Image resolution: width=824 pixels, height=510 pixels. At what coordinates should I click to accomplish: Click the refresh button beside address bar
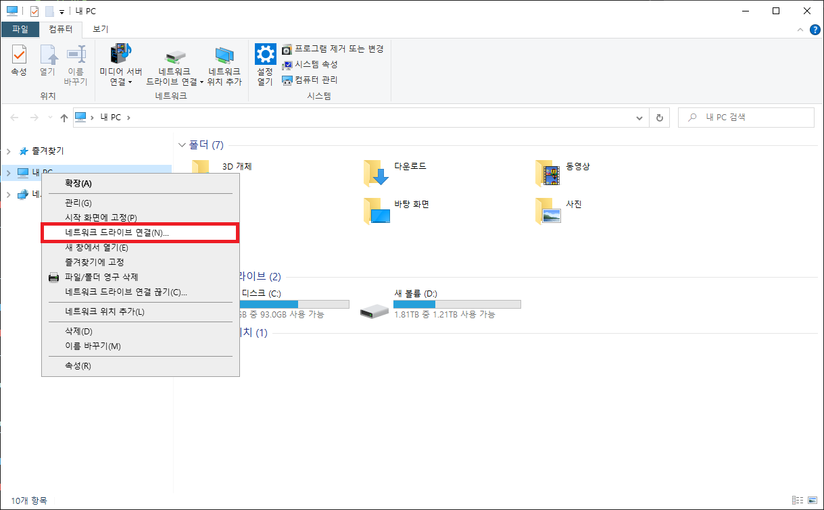tap(660, 118)
